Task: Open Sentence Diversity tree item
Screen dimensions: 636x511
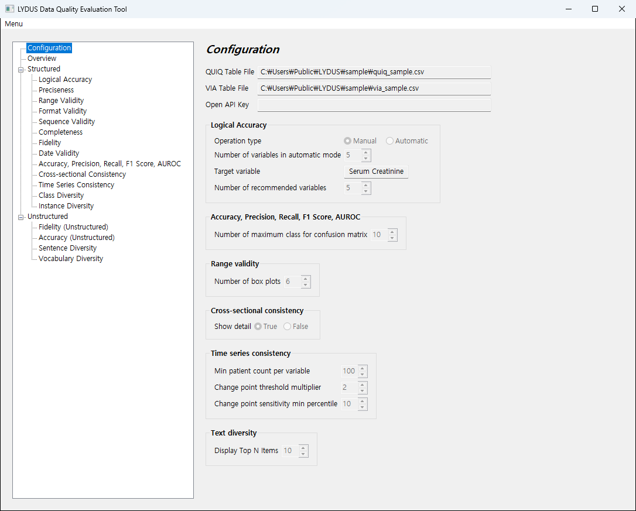Action: 68,248
